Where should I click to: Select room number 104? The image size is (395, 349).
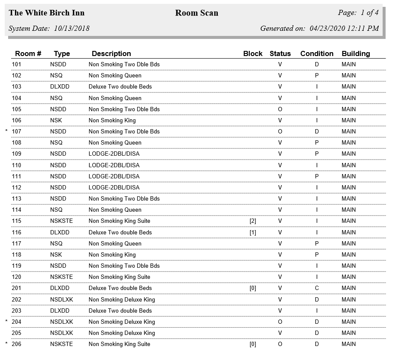click(16, 98)
